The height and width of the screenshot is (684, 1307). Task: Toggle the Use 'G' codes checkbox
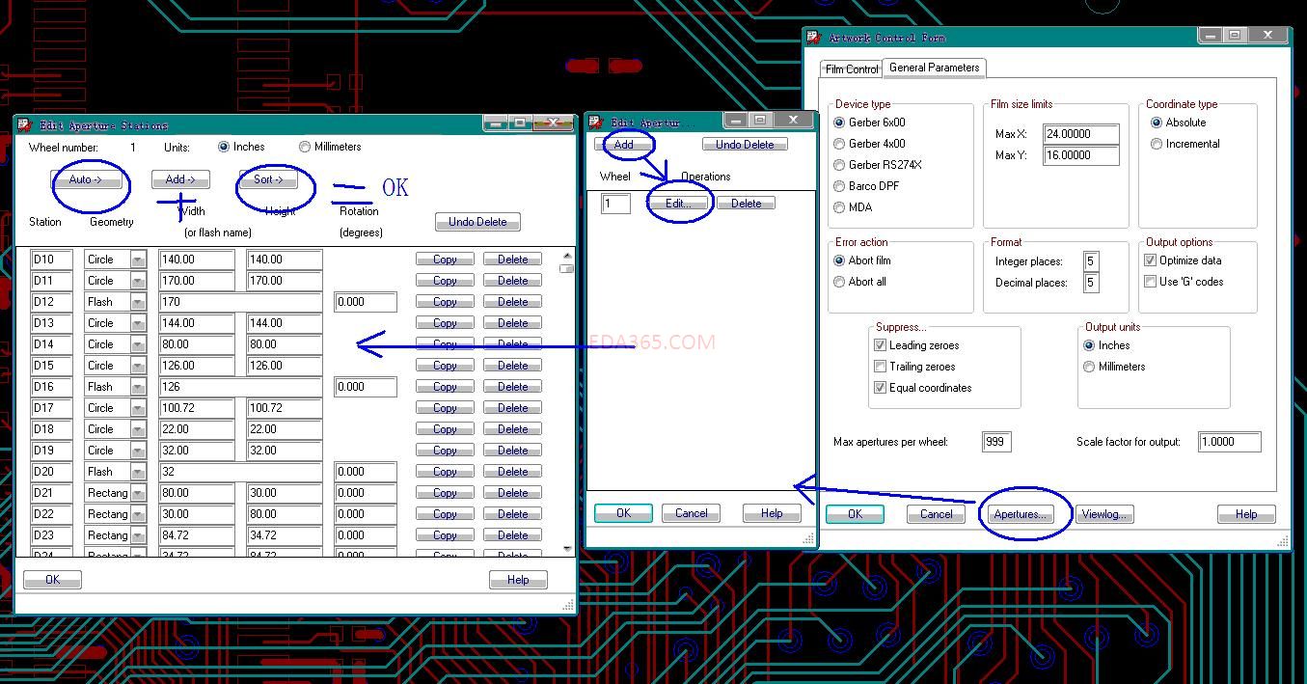click(x=1150, y=282)
